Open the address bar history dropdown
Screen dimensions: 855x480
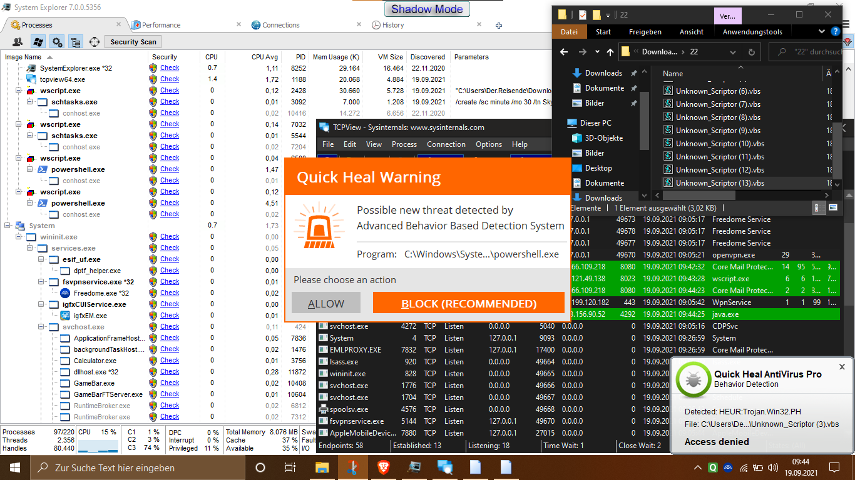coord(734,52)
